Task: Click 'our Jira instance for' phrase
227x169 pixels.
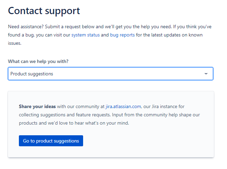Action: click(x=164, y=106)
